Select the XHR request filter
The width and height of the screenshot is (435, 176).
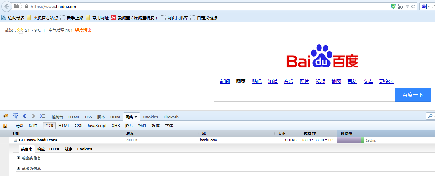tap(116, 126)
